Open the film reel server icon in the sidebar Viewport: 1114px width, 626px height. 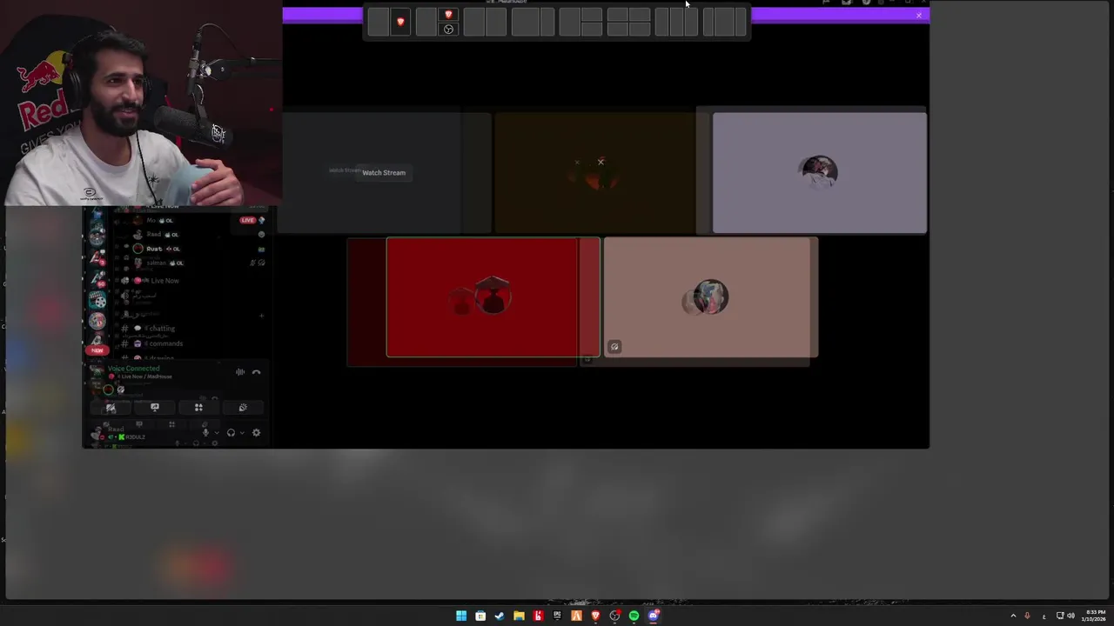point(97,301)
